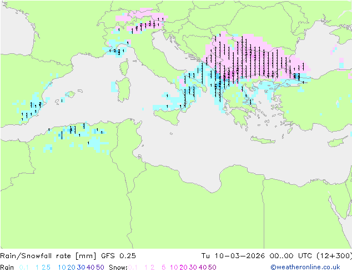
Task: Click the Snow legend value 40
Action: click(x=203, y=268)
